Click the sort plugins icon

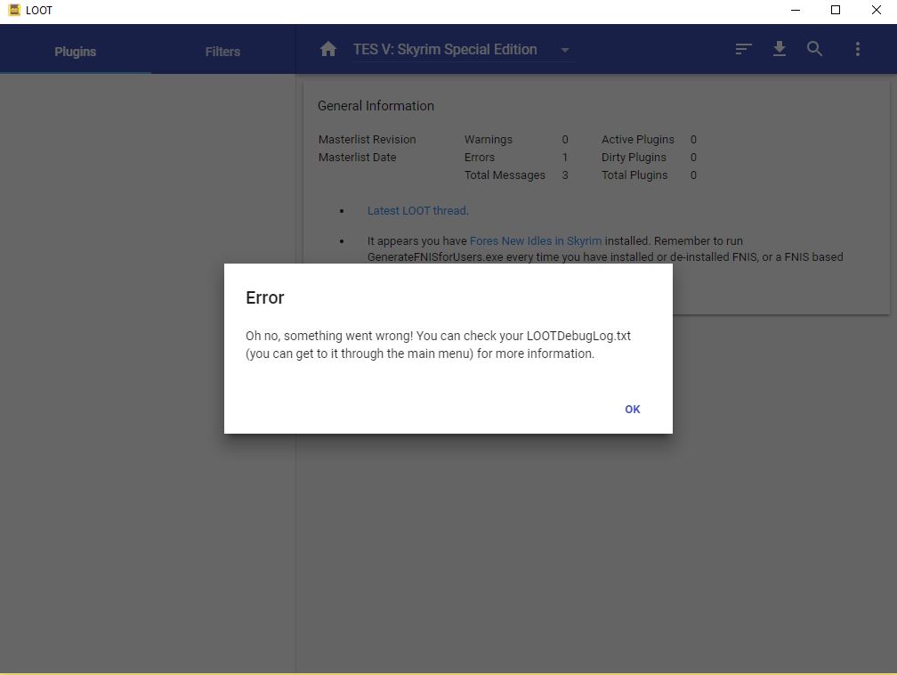pyautogui.click(x=743, y=49)
